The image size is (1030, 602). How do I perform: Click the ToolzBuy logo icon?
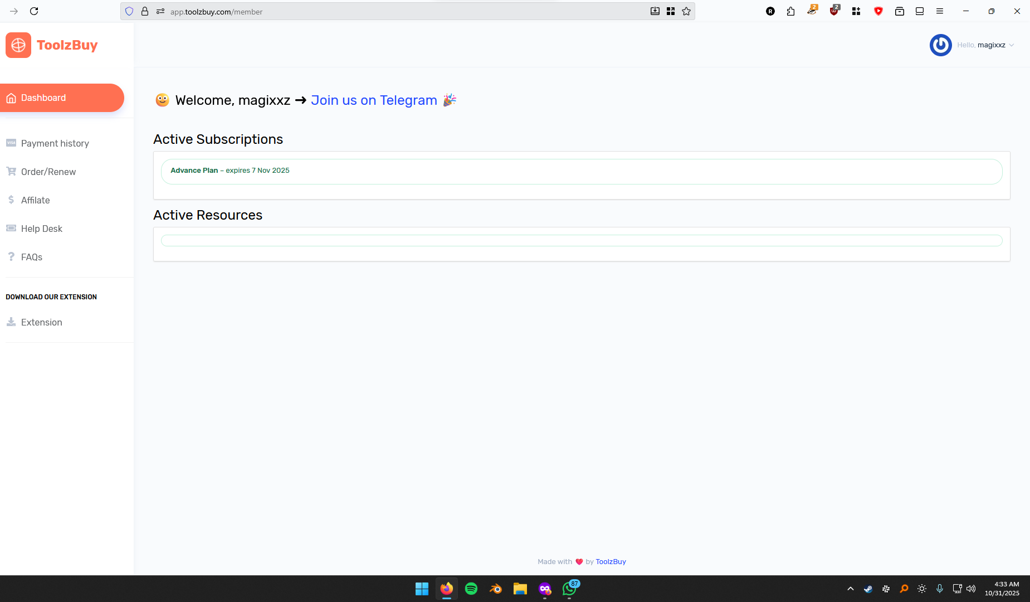pyautogui.click(x=18, y=45)
